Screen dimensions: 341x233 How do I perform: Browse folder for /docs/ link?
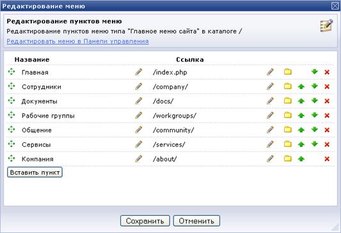click(288, 100)
